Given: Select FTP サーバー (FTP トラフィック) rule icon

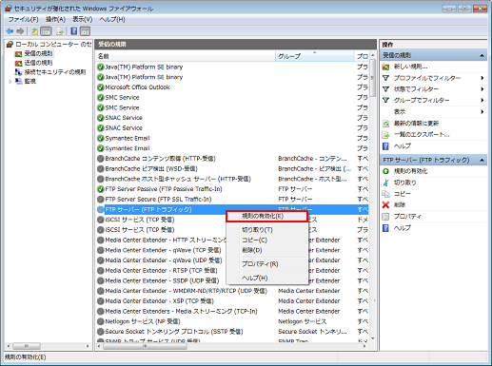Looking at the screenshot, I should tap(101, 209).
